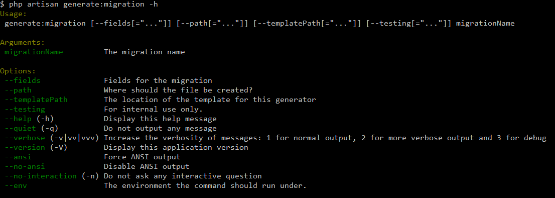This screenshot has width=555, height=198.
Task: Click the migrationName argument in green
Action: (x=34, y=52)
